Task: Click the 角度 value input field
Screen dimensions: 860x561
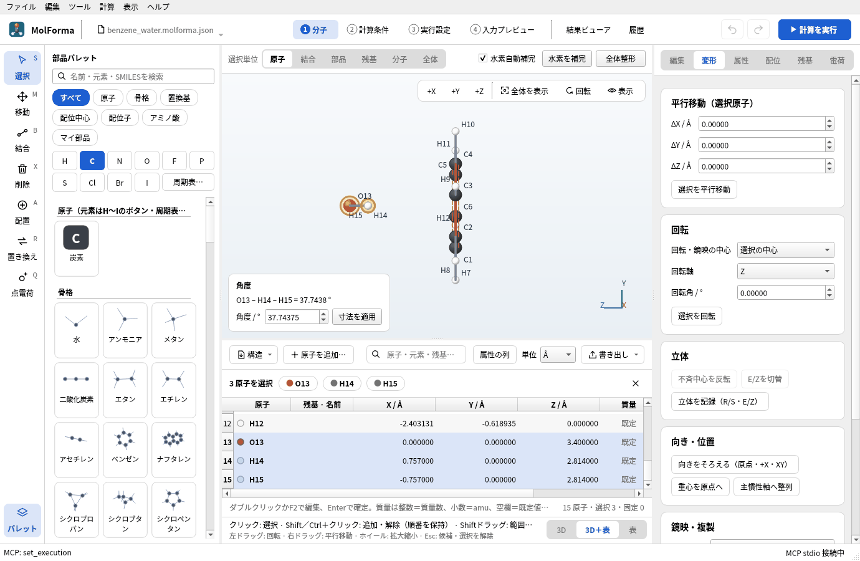Action: coord(292,317)
